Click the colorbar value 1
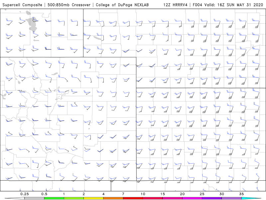Image resolution: width=266 pixels, height=200 pixels. (x=64, y=194)
